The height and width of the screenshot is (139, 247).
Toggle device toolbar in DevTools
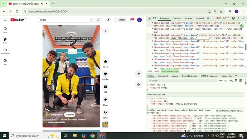pos(155,18)
